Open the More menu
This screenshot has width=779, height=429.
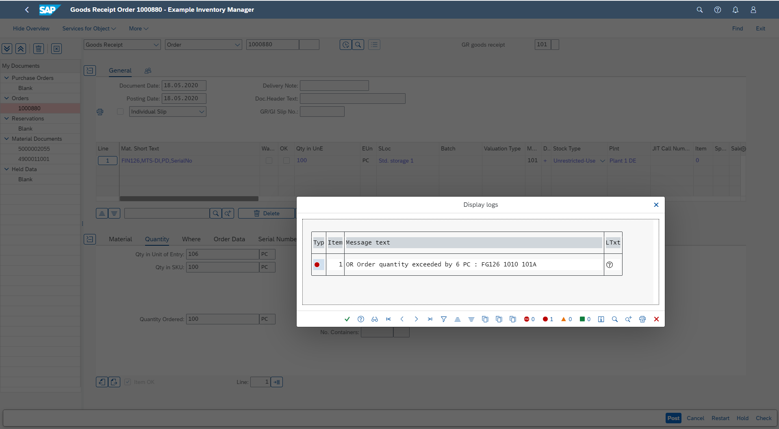click(x=139, y=28)
